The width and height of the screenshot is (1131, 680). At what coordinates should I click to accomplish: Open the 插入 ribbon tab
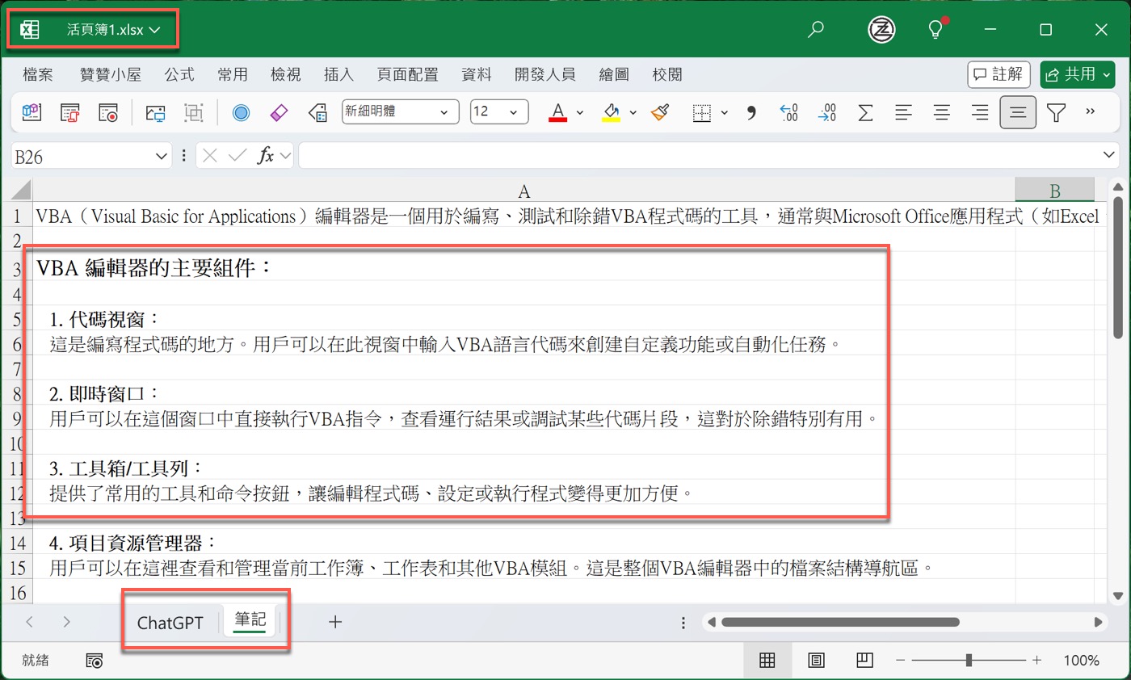[x=338, y=75]
